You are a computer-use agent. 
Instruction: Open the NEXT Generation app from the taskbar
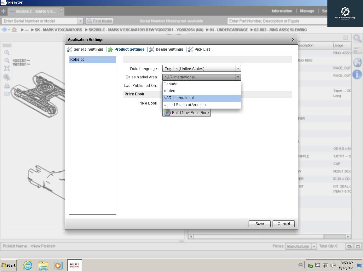point(74,265)
